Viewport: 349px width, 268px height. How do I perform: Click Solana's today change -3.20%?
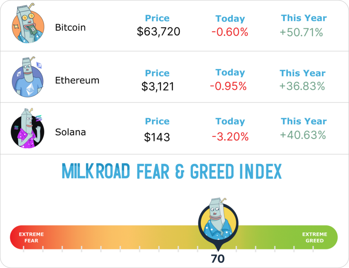230,137
